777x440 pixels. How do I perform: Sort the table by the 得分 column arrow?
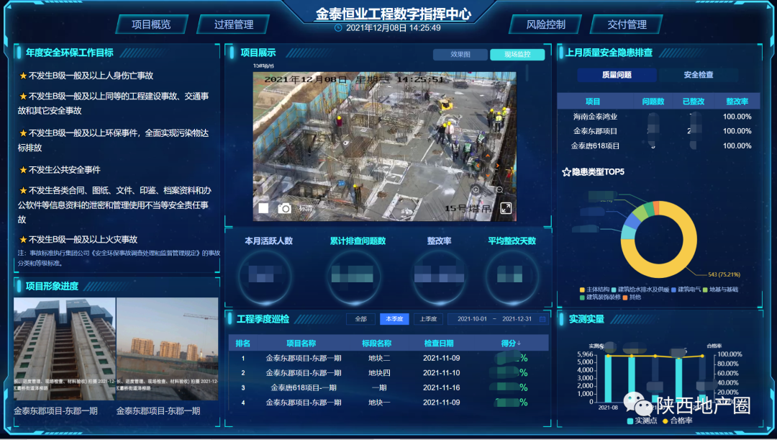point(519,343)
